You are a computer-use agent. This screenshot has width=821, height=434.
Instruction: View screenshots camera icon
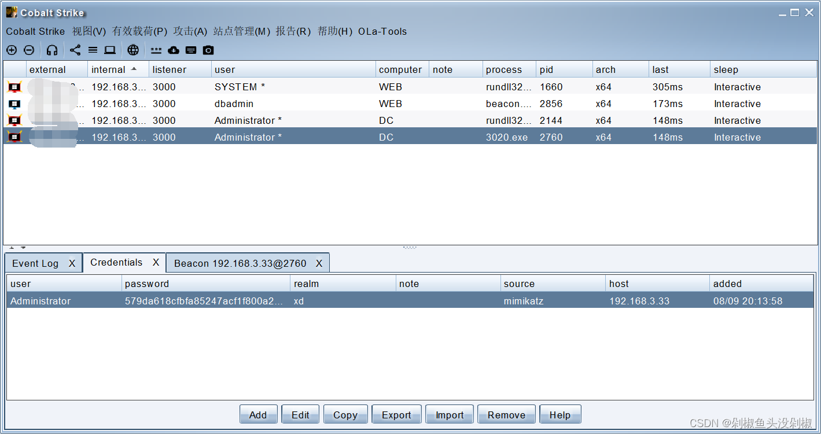(208, 50)
